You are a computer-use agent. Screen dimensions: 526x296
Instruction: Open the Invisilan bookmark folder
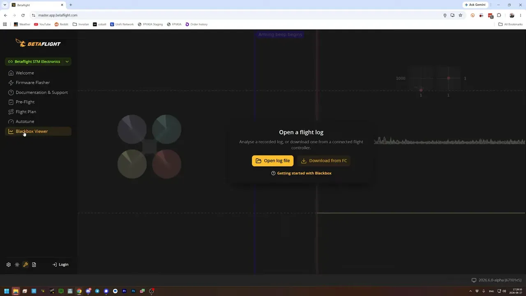(x=81, y=24)
